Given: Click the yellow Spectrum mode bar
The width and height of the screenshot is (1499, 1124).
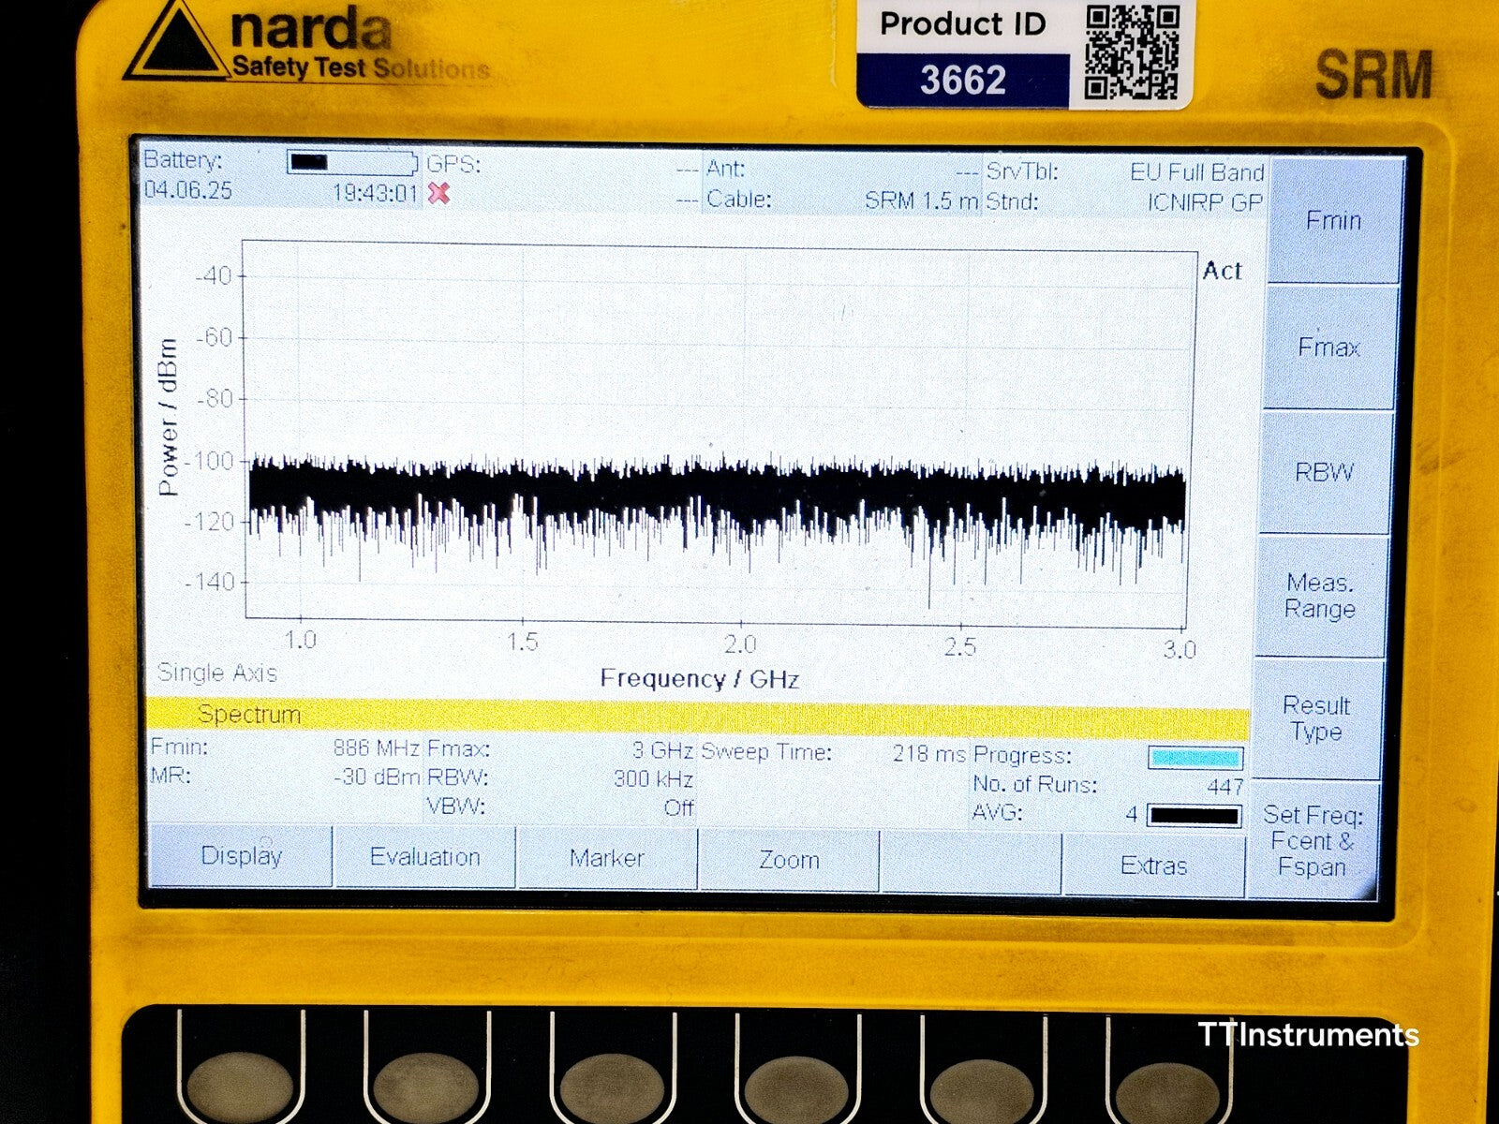Looking at the screenshot, I should click(698, 717).
